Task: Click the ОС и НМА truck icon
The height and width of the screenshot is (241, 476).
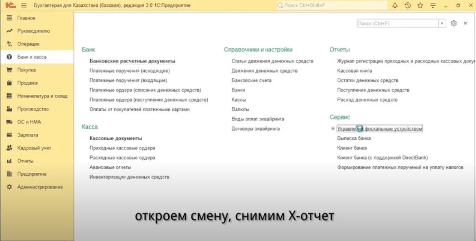Action: click(9, 122)
